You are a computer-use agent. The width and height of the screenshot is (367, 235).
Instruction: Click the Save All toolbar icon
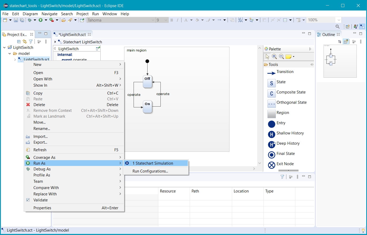tap(22, 20)
